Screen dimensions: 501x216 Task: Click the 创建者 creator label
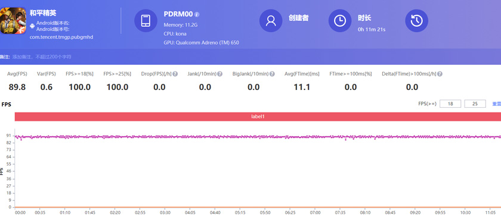tap(298, 18)
